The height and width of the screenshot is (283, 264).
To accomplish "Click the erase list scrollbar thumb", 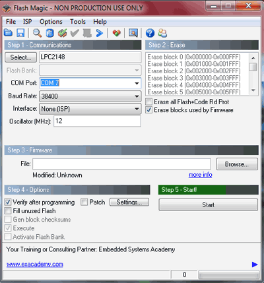I will point(253,67).
